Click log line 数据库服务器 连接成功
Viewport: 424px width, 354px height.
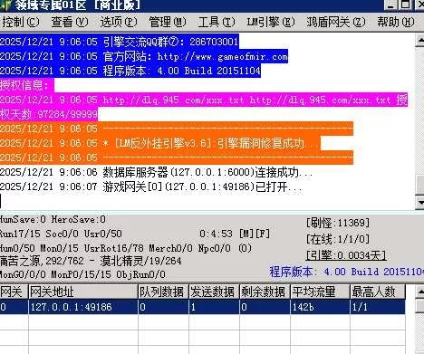(157, 172)
